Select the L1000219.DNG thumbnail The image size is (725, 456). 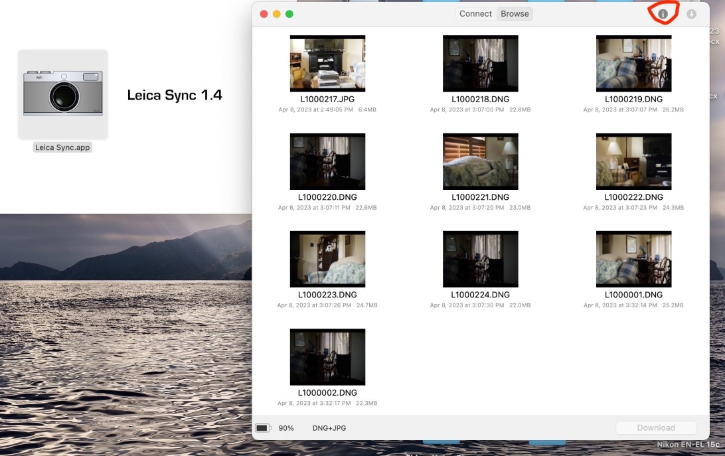633,64
